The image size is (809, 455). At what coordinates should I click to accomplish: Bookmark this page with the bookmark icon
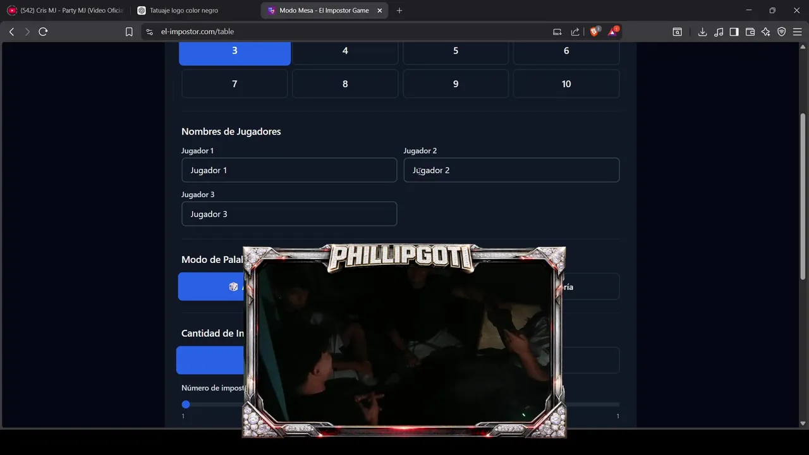point(129,32)
